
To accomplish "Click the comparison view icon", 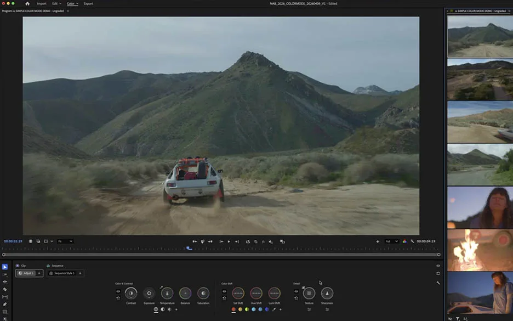I will pos(282,241).
